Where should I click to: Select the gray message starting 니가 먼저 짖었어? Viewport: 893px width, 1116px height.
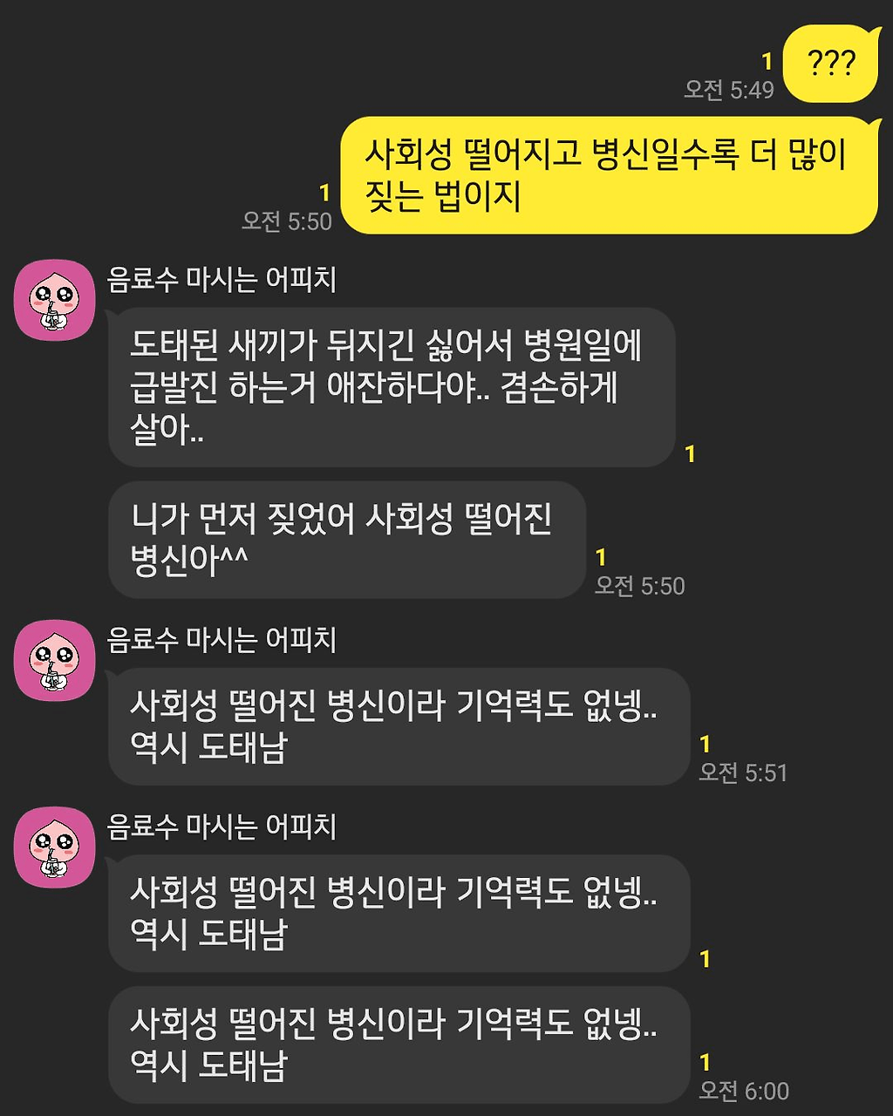pyautogui.click(x=347, y=540)
